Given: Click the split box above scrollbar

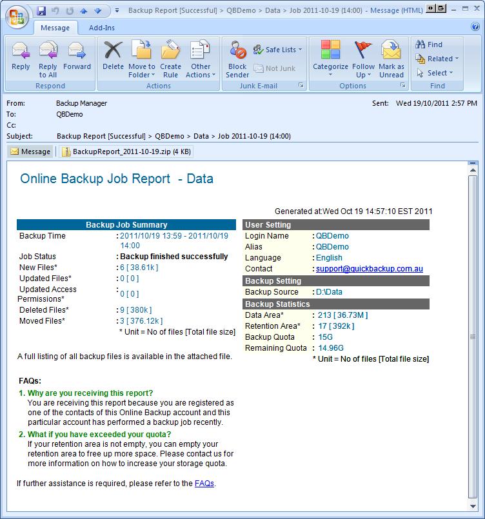Looking at the screenshot, I should pyautogui.click(x=473, y=163).
